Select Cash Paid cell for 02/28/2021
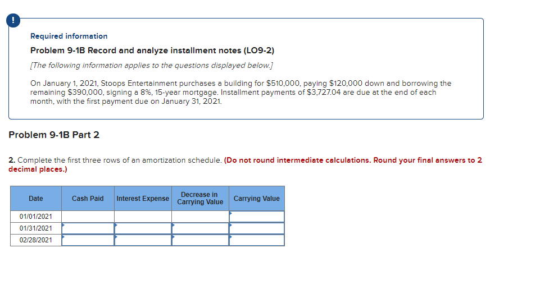The image size is (540, 303). [88, 240]
